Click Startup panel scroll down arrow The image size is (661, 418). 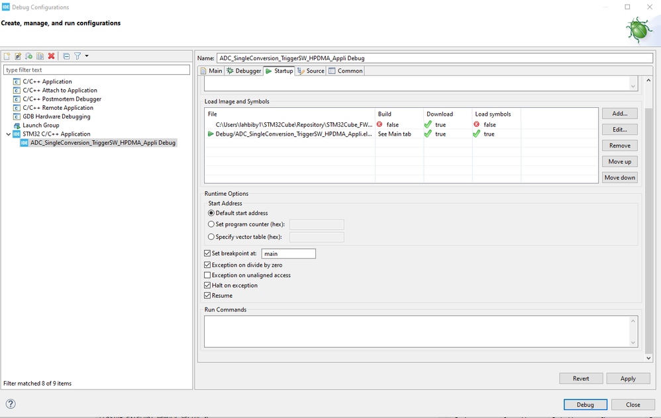point(648,358)
